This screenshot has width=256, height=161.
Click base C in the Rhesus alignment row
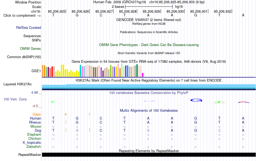coord(101,122)
